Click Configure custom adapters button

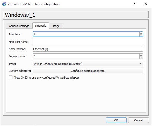pos(88,71)
